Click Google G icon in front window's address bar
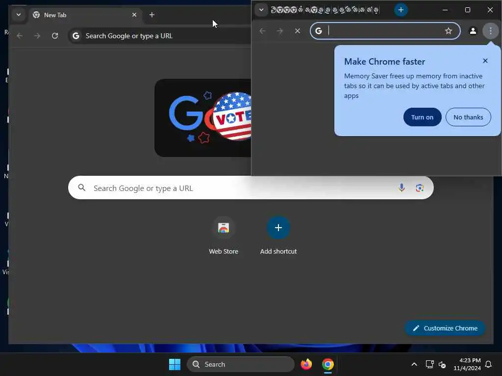This screenshot has width=502, height=376. click(x=319, y=31)
